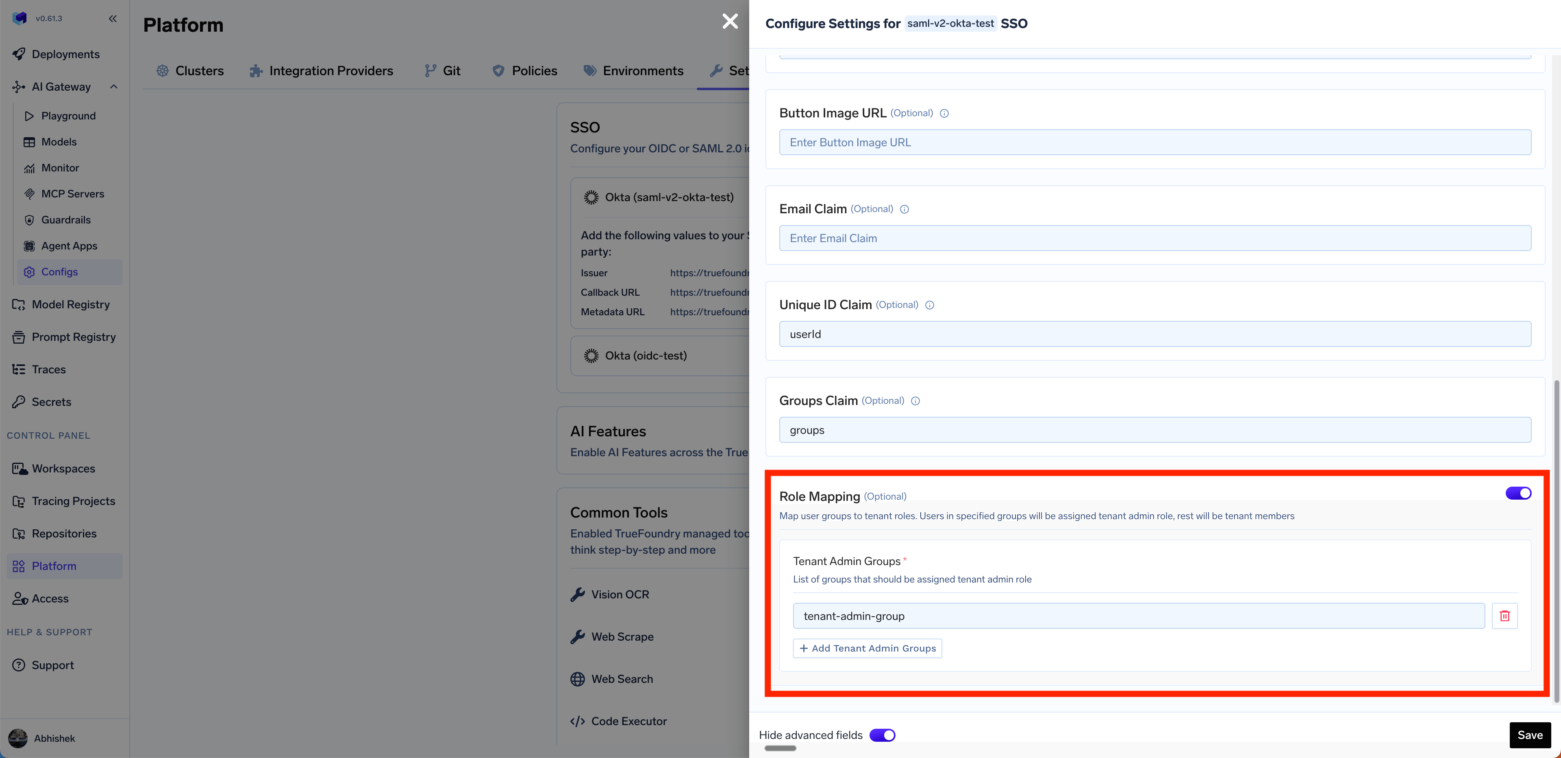Viewport: 1561px width, 758px height.
Task: Open Secrets key icon in sidebar
Action: [19, 401]
